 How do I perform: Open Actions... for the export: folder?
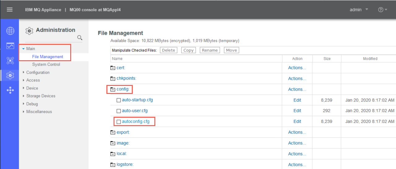coord(297,132)
